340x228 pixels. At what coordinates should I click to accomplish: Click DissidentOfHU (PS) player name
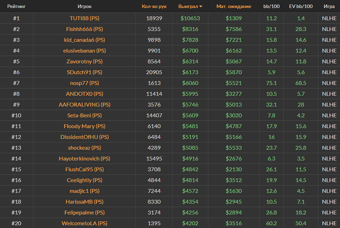[x=85, y=137]
